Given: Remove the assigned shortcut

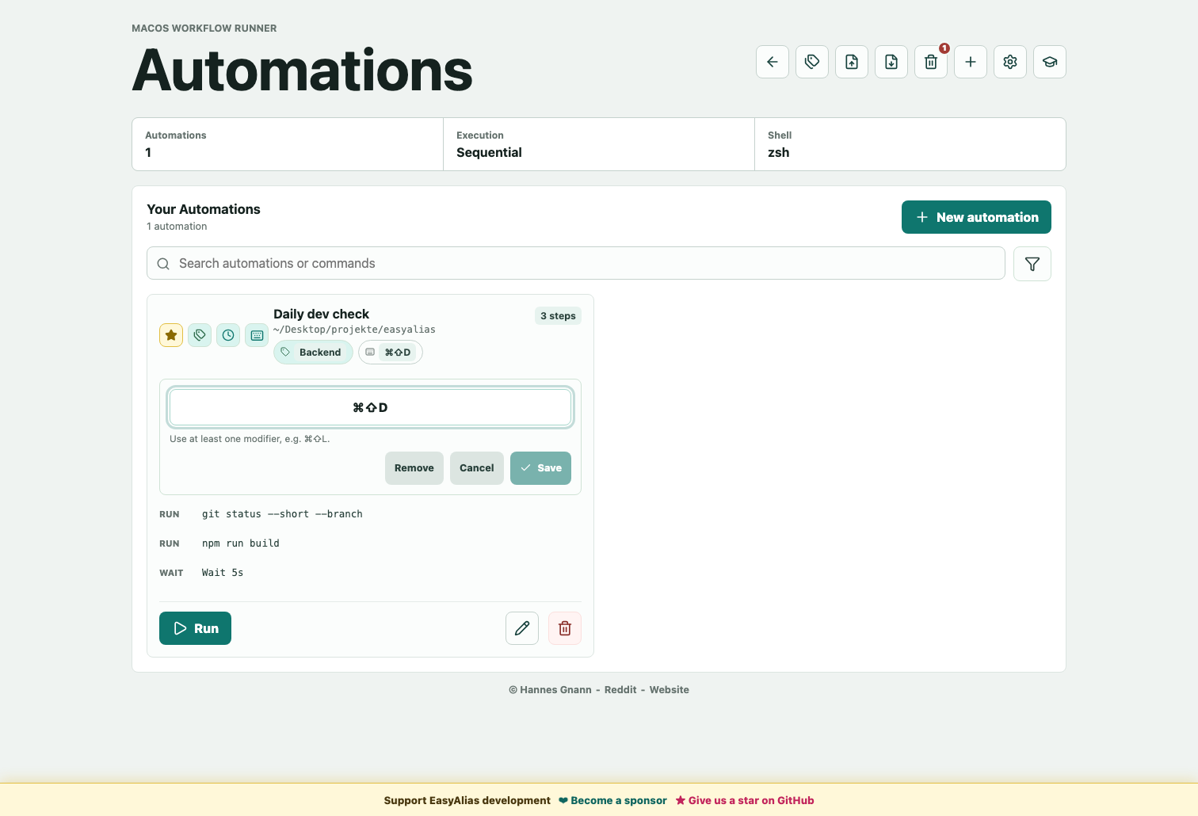Looking at the screenshot, I should pyautogui.click(x=414, y=468).
